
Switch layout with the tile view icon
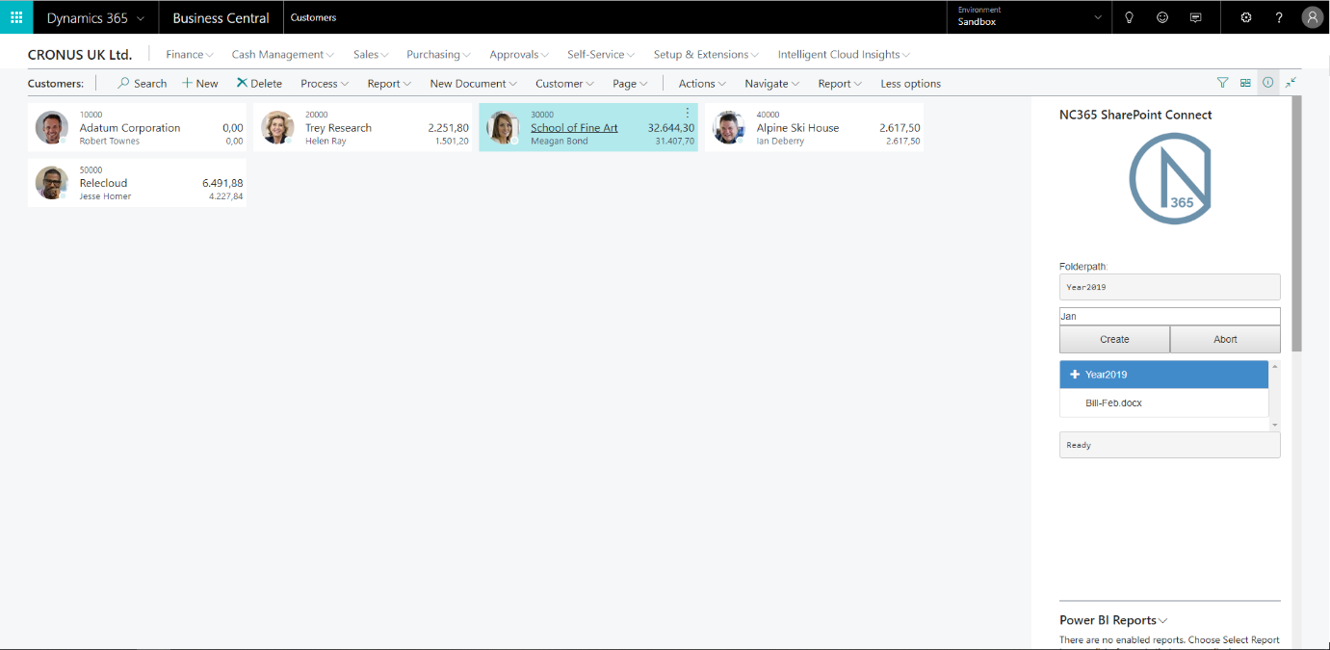1245,83
